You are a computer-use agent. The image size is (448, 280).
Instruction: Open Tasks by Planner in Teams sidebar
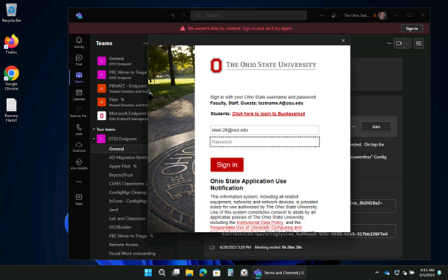(79, 112)
